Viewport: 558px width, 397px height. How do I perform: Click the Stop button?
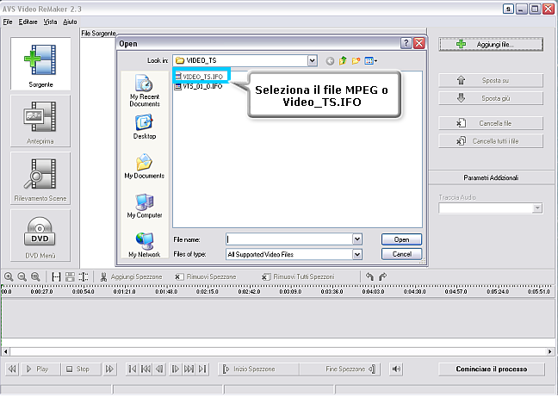tap(80, 369)
